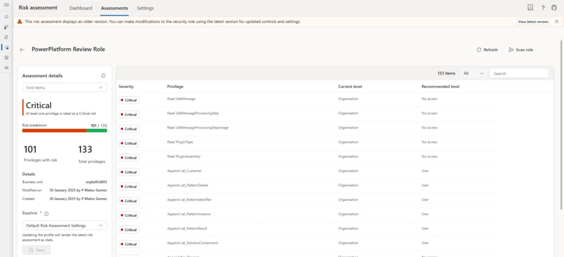Click the info icon beside Baseline label
The image size is (564, 257).
[x=46, y=213]
